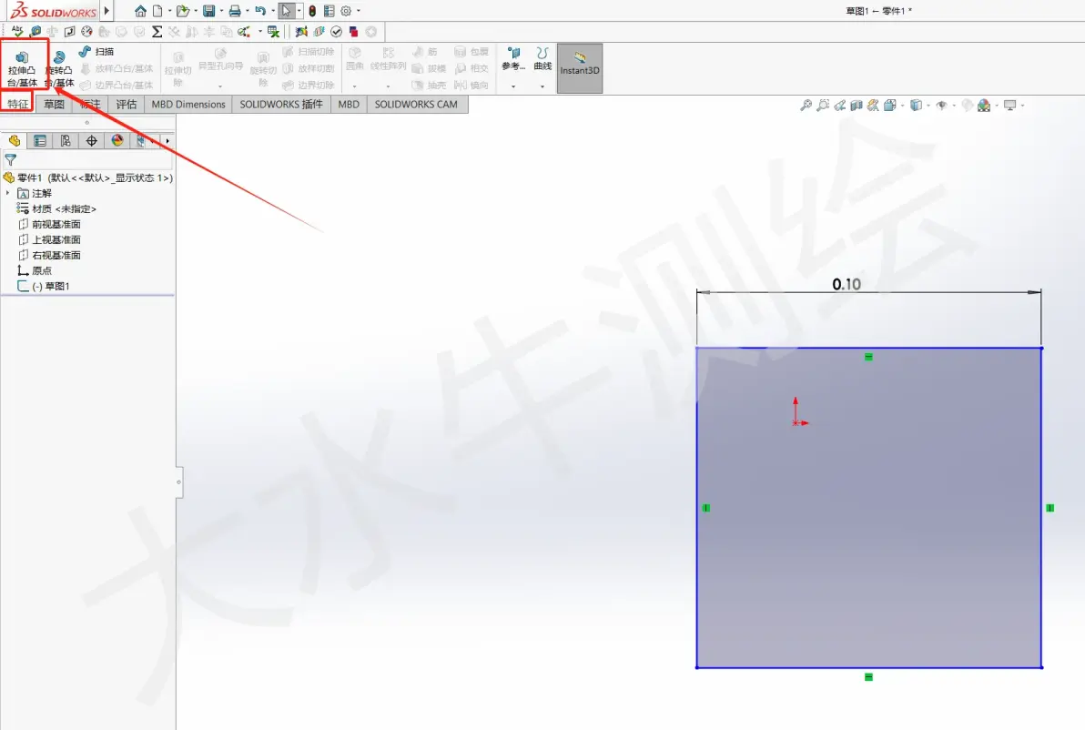This screenshot has width=1085, height=730.
Task: Open the dropdown beside the Options gear
Action: [359, 11]
